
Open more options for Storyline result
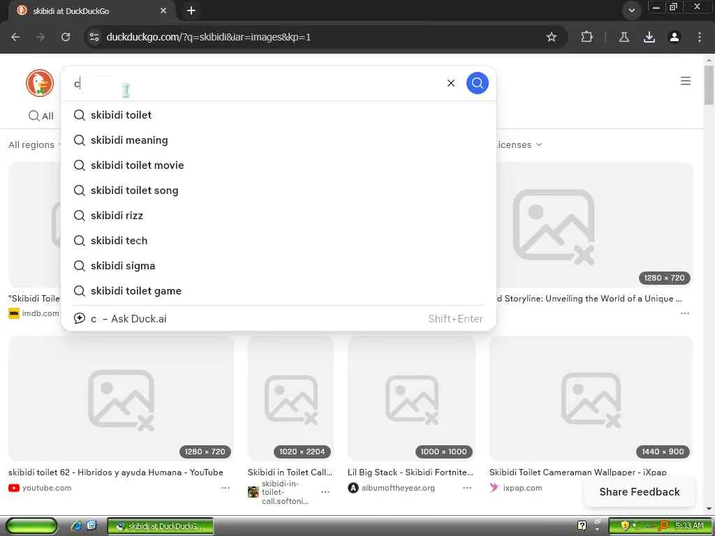coord(685,313)
